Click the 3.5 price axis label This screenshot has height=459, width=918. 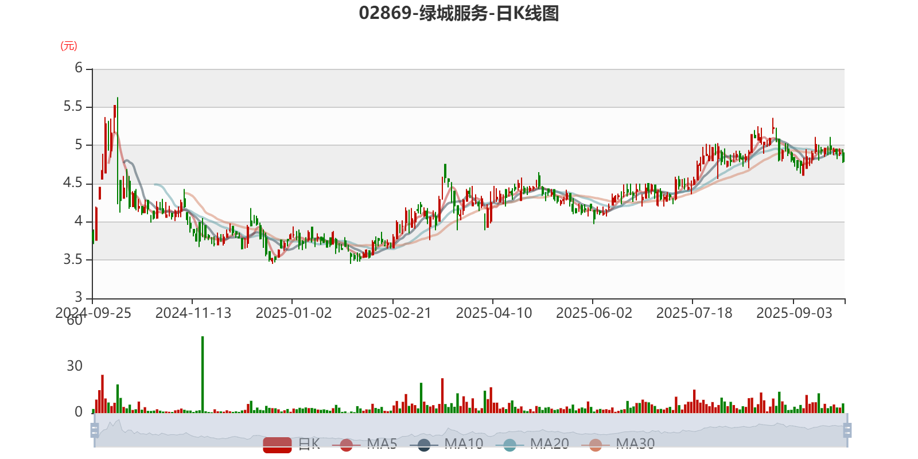[x=73, y=259]
